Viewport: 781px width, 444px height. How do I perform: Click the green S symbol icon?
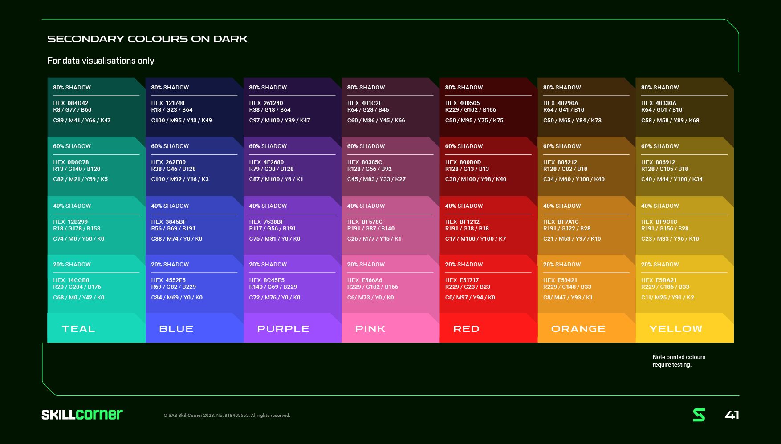click(699, 415)
